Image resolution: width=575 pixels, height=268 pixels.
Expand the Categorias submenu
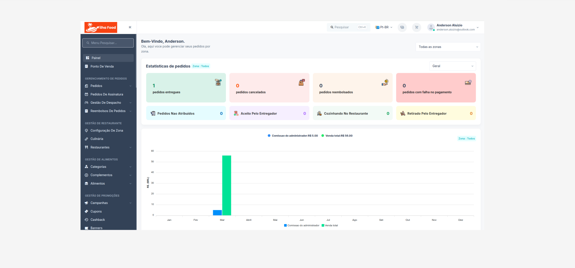[x=131, y=167]
